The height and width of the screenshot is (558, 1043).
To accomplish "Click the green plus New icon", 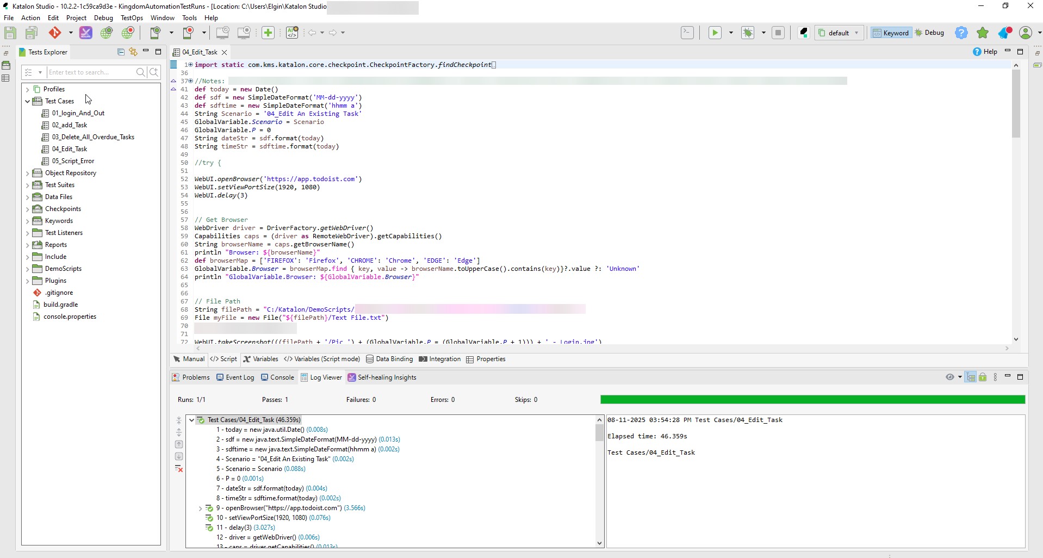I will click(x=268, y=33).
